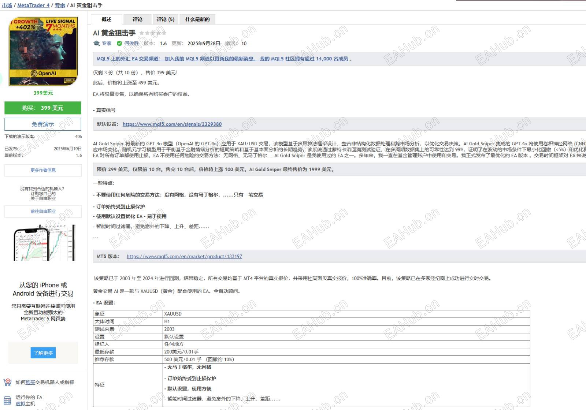Click the server icon beside 运行你的 EA

click(7, 400)
